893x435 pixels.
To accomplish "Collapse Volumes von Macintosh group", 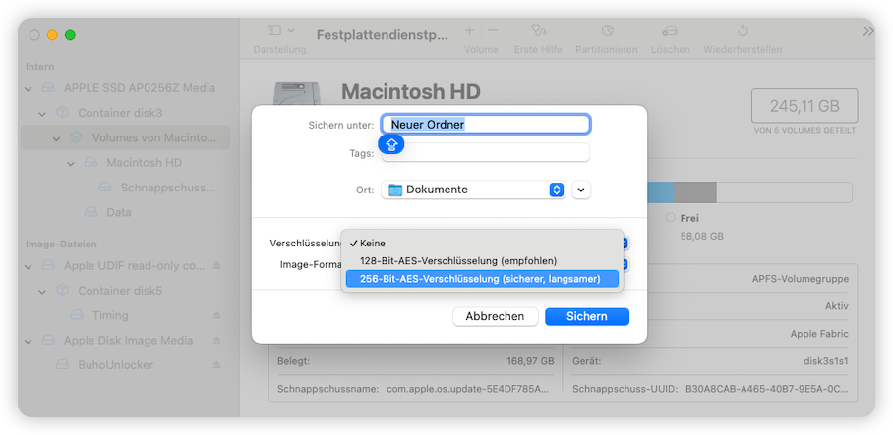I will 57,138.
